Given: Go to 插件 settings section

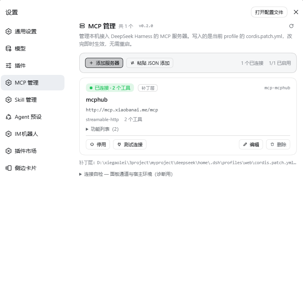Looking at the screenshot, I should coord(33,66).
